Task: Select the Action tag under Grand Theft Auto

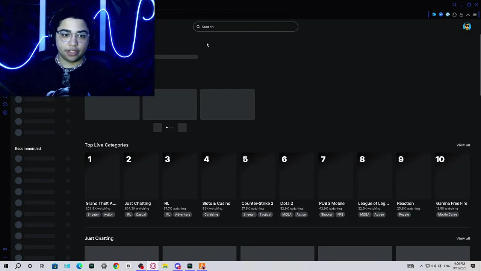Action: pos(109,215)
